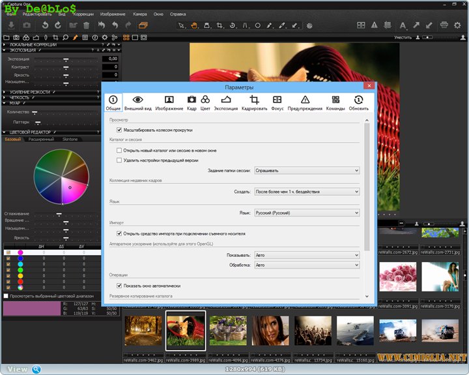
Task: Open the Внешний вид preferences tab
Action: (138, 102)
